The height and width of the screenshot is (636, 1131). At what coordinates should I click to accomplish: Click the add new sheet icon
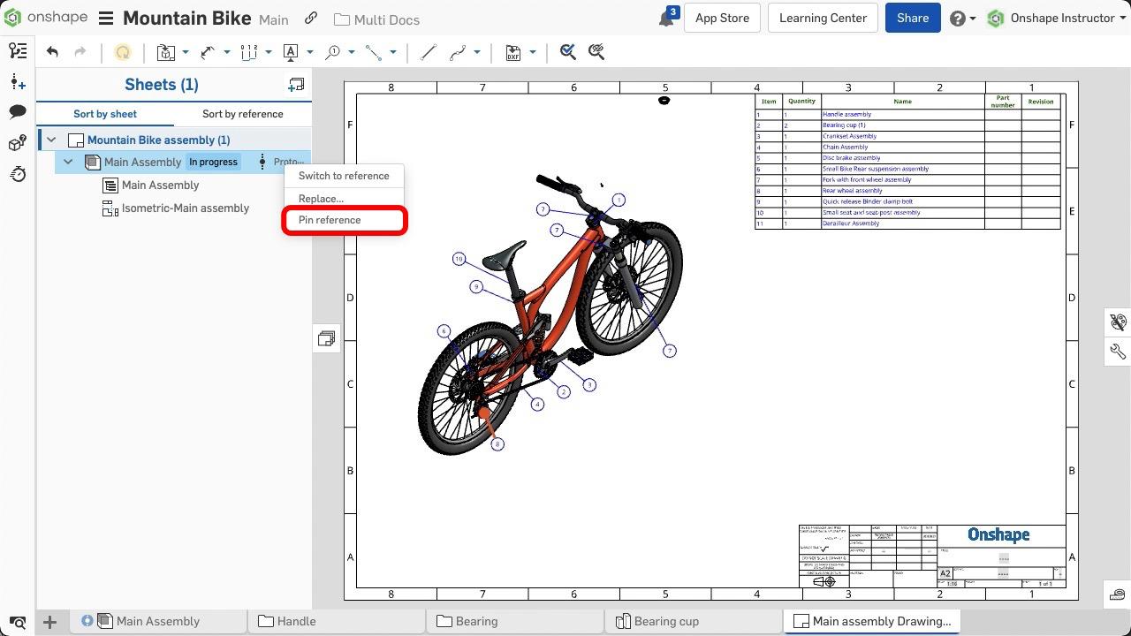(x=296, y=85)
